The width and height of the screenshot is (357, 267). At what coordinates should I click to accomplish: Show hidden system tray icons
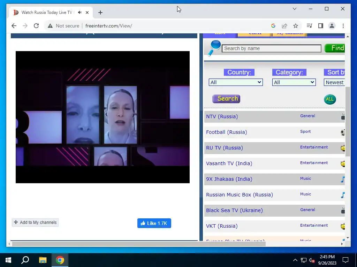pyautogui.click(x=295, y=260)
